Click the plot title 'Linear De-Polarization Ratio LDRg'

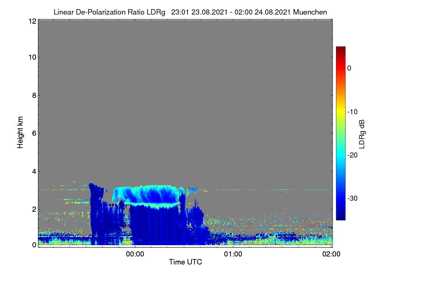(109, 12)
